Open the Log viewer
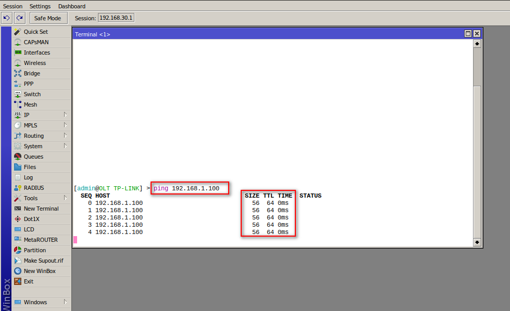Screen dimensions: 510x311 tap(28, 177)
